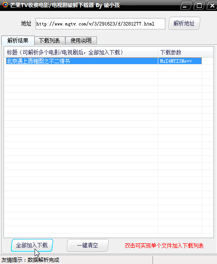Maximize the downloader window

(199, 6)
